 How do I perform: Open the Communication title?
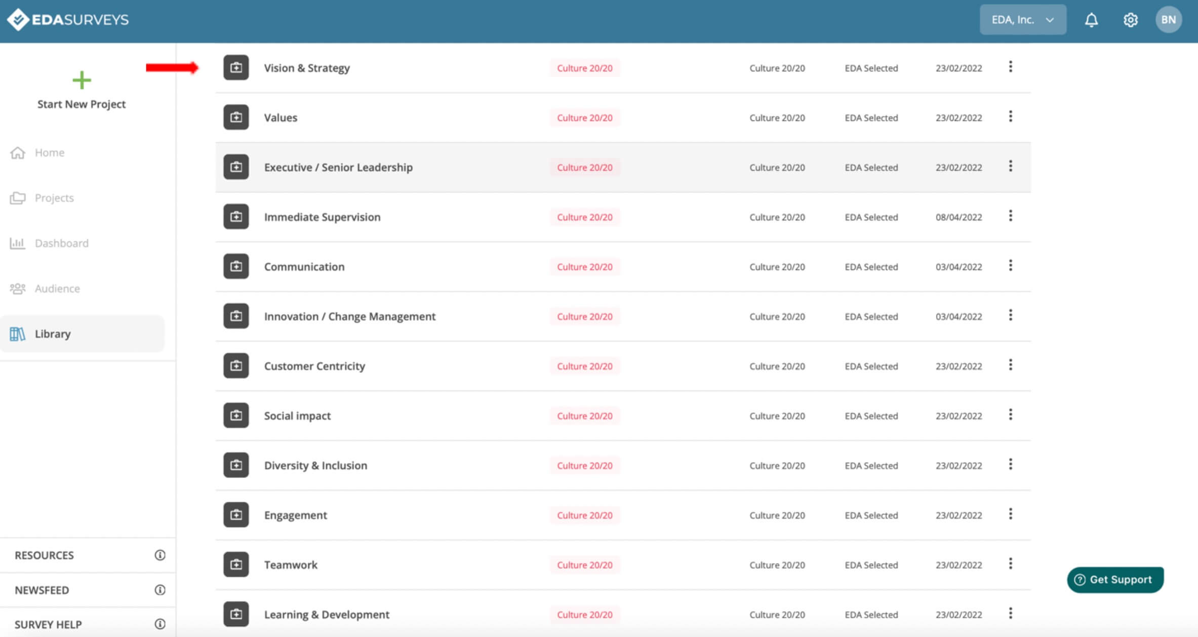click(x=304, y=266)
